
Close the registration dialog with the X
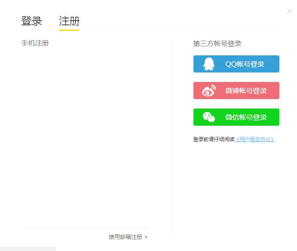click(x=289, y=11)
